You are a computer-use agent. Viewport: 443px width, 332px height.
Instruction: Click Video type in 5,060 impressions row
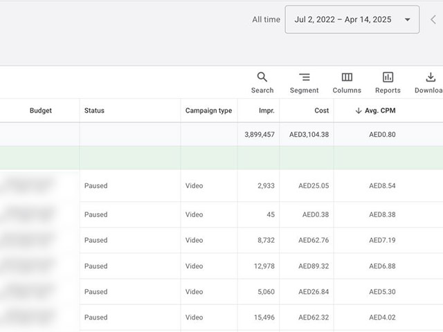(x=194, y=292)
